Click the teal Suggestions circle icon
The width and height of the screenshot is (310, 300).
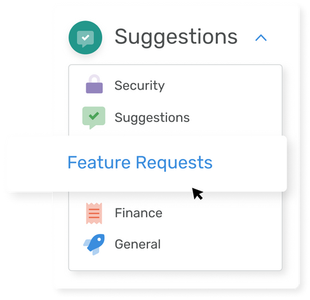tap(85, 37)
